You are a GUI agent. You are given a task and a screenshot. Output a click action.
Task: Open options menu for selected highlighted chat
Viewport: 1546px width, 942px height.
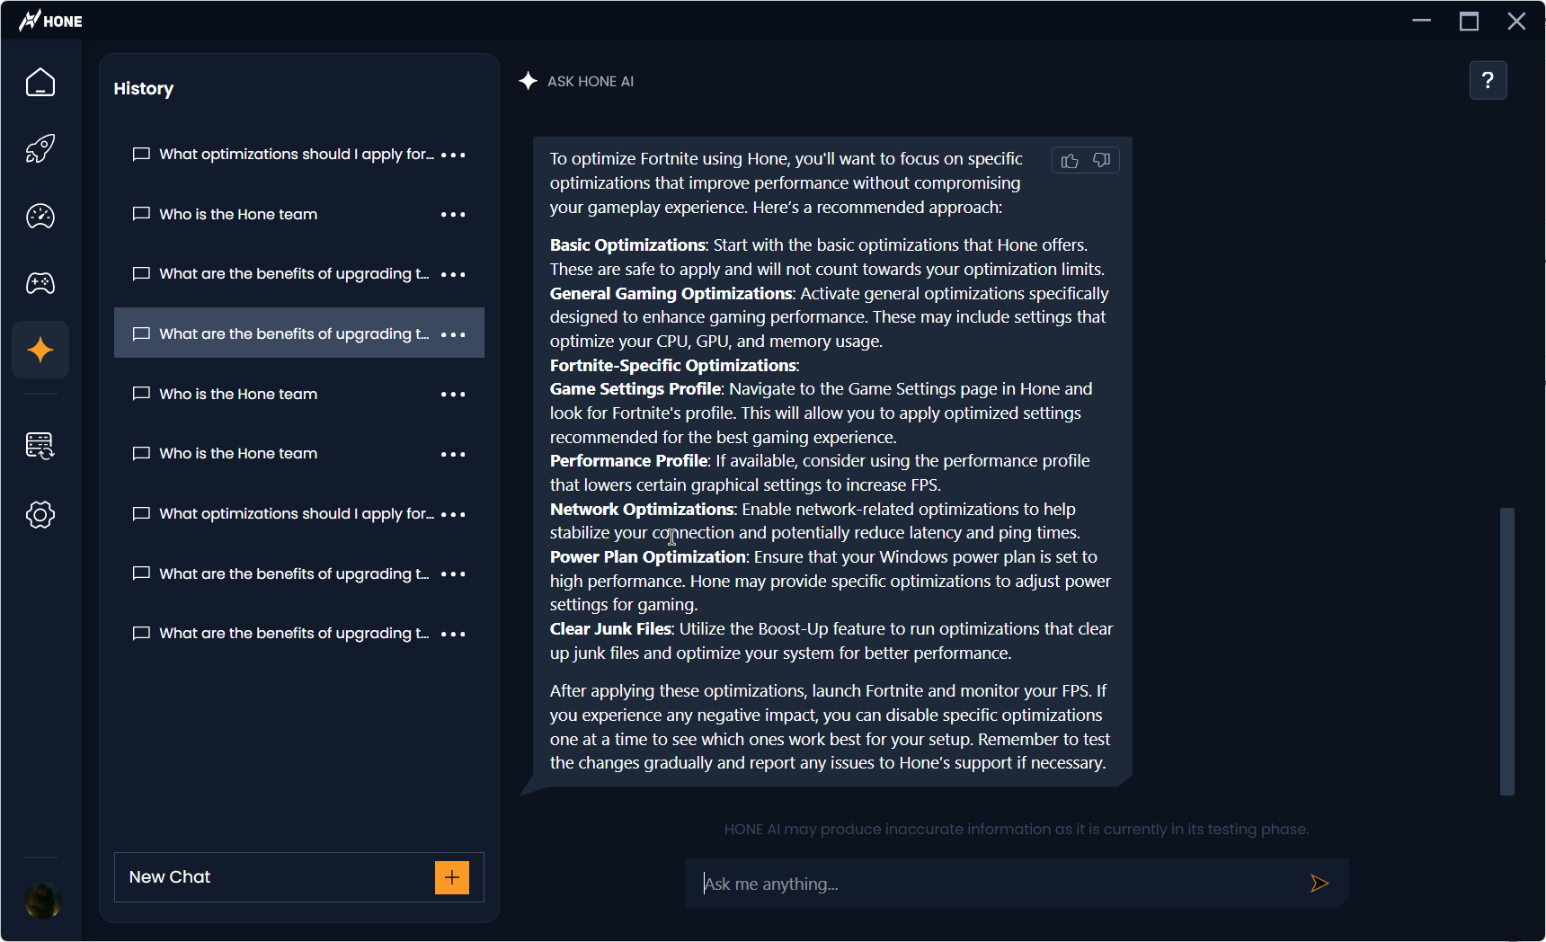tap(453, 334)
